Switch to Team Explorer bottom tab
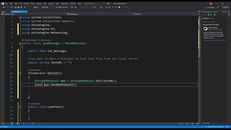The height and width of the screenshot is (130, 231). (215, 123)
